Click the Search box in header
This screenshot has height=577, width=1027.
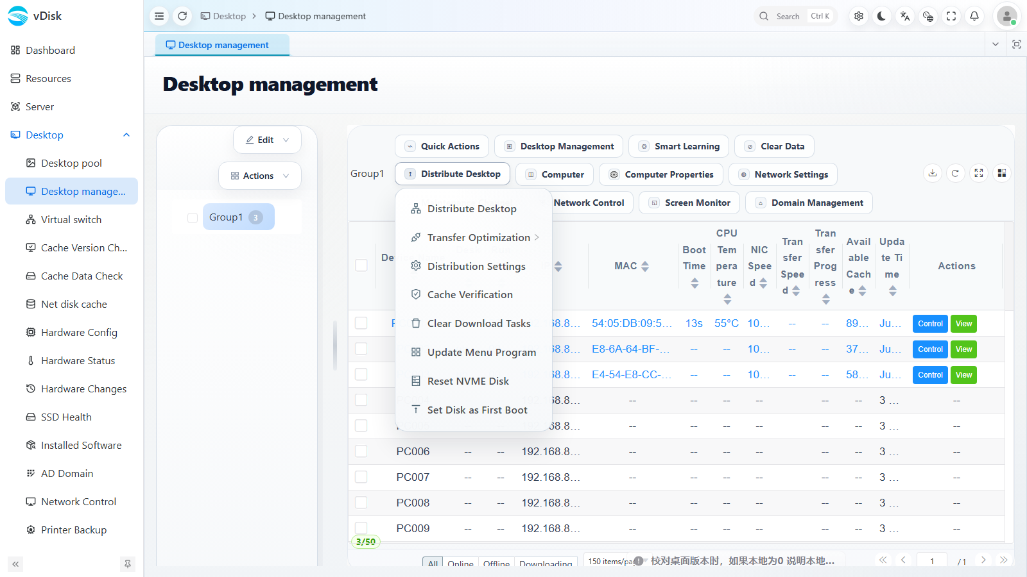(795, 16)
